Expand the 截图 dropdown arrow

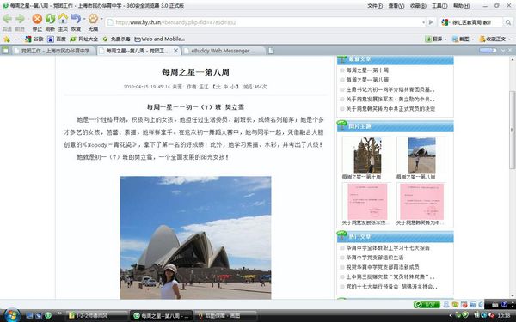(x=473, y=39)
